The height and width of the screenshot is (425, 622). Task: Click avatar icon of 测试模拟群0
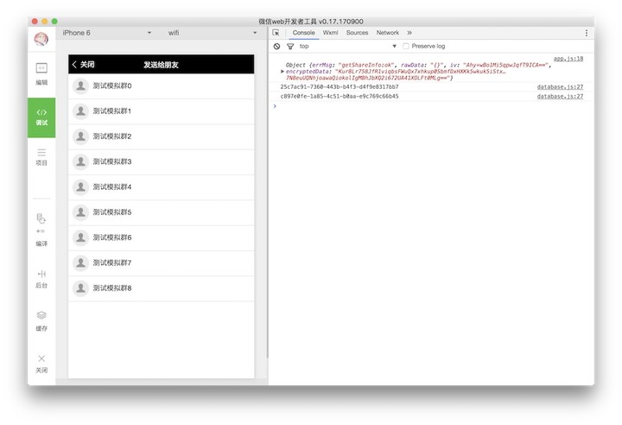[81, 86]
